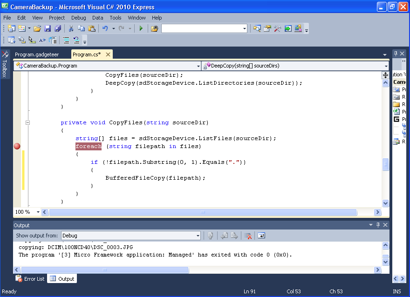
Task: Comment out the selected lines icon
Action: tap(66, 40)
